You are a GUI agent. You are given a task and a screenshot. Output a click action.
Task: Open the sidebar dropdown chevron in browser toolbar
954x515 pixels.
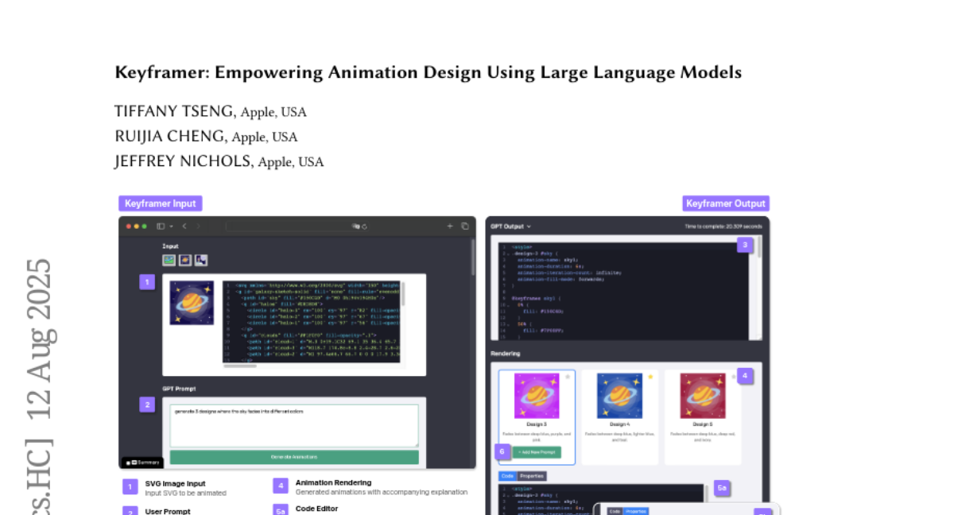(x=170, y=227)
